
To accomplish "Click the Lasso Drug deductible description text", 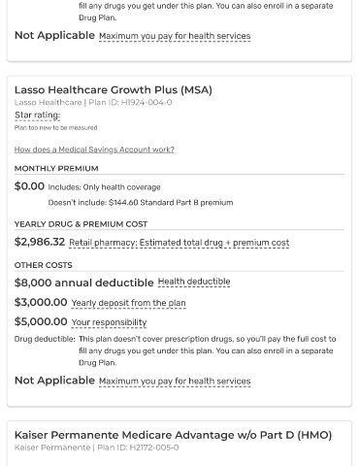I will click(x=208, y=351).
